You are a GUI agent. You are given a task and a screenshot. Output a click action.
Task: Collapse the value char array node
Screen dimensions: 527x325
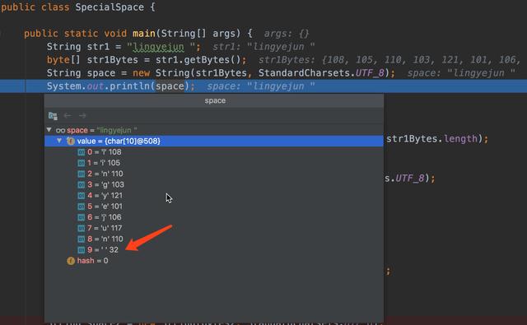tap(59, 141)
